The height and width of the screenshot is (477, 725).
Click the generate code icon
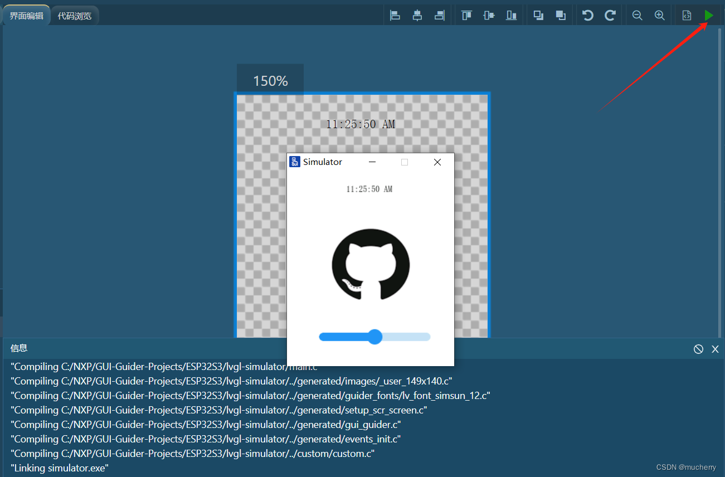[x=687, y=16]
